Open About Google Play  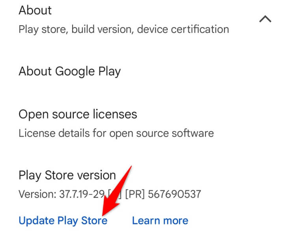tap(69, 71)
